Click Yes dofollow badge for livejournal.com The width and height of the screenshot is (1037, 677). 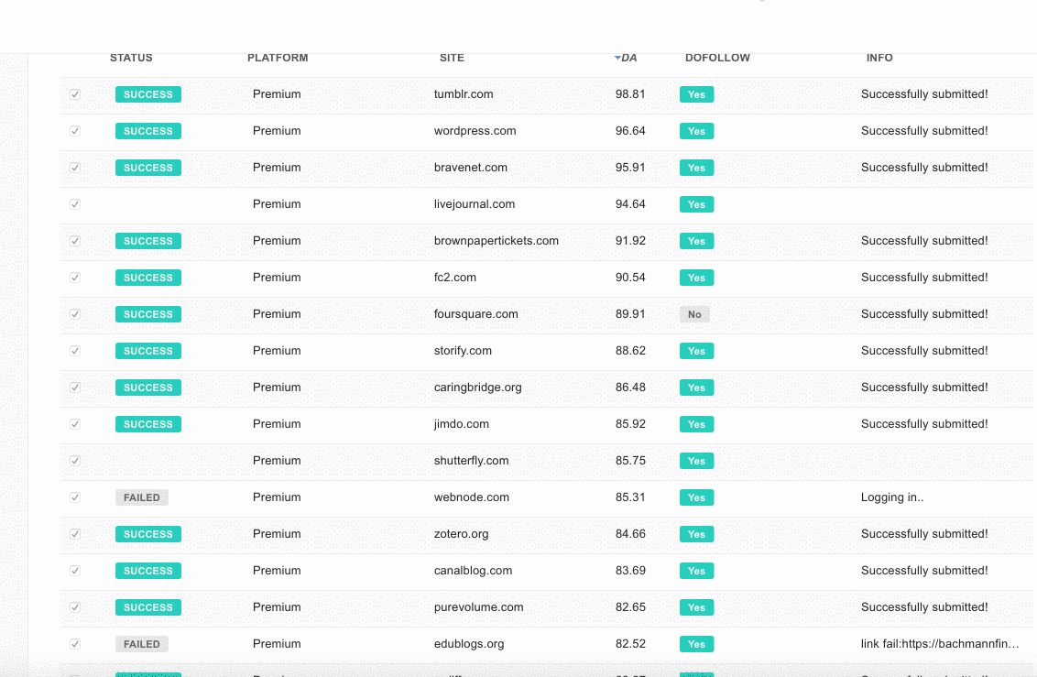click(696, 204)
